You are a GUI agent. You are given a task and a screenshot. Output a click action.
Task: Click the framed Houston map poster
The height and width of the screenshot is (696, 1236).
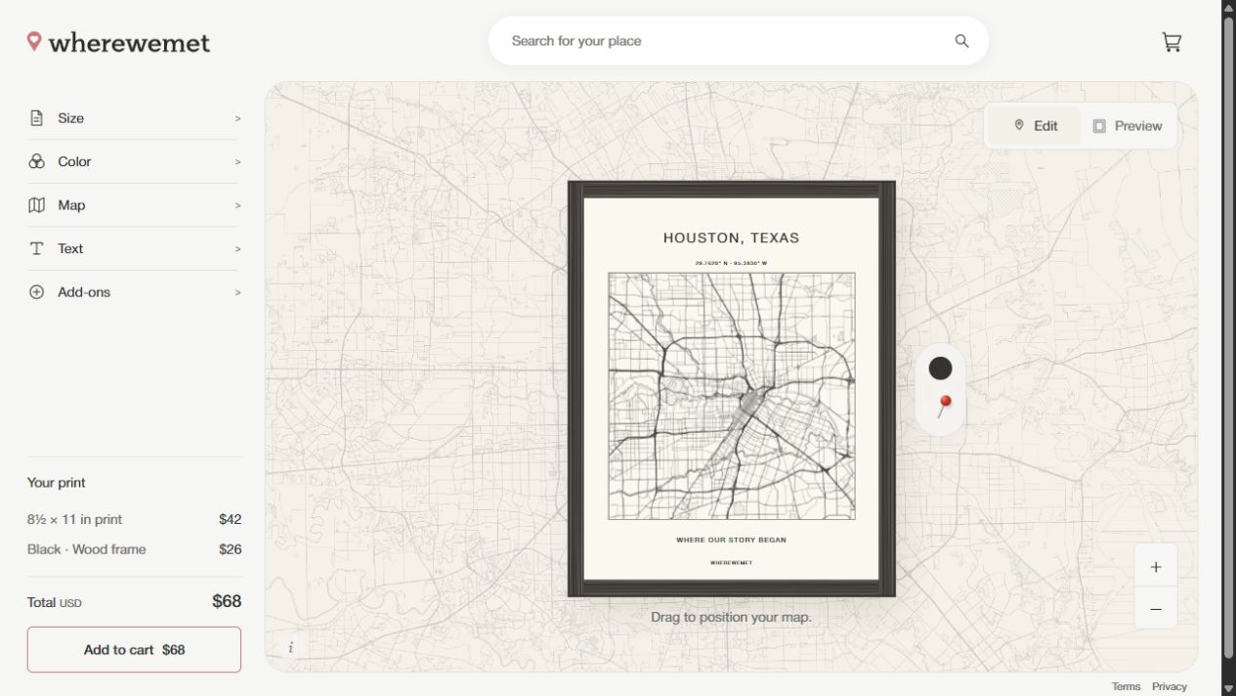pyautogui.click(x=732, y=389)
